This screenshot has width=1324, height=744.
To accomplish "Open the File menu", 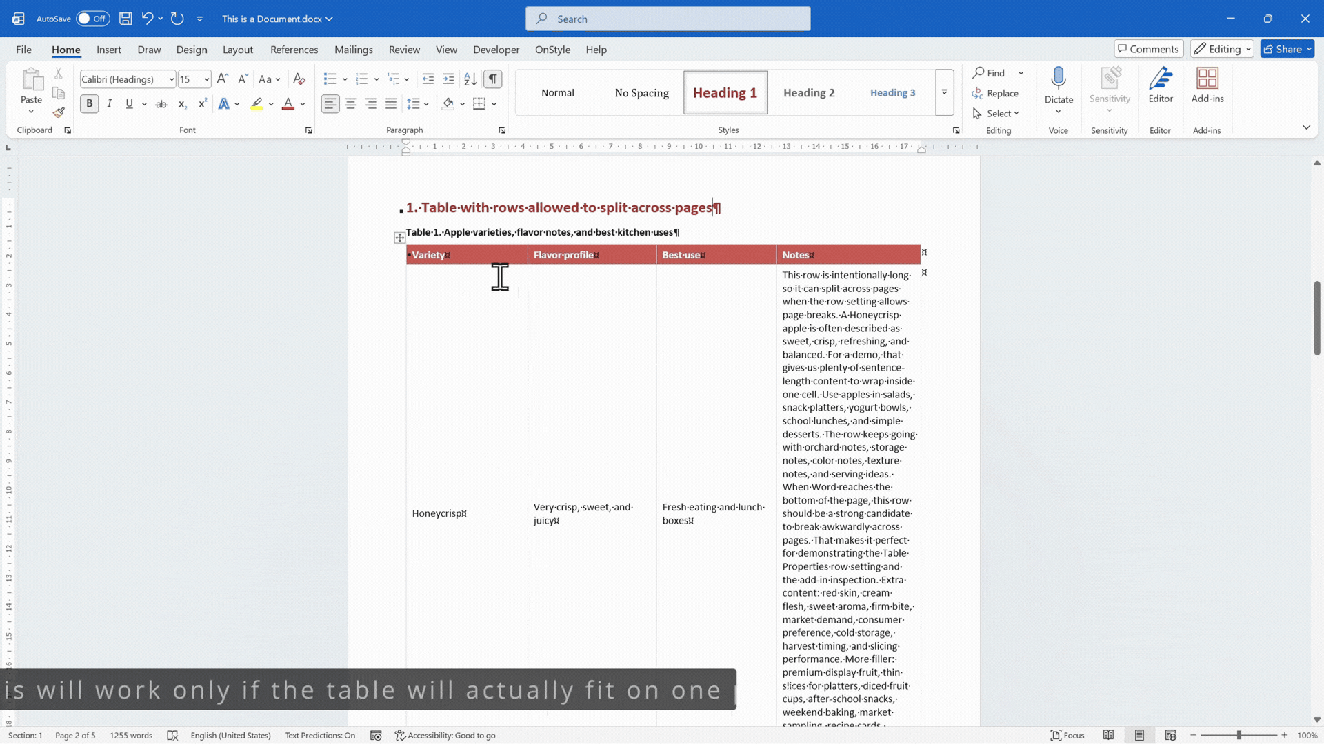I will pyautogui.click(x=23, y=50).
